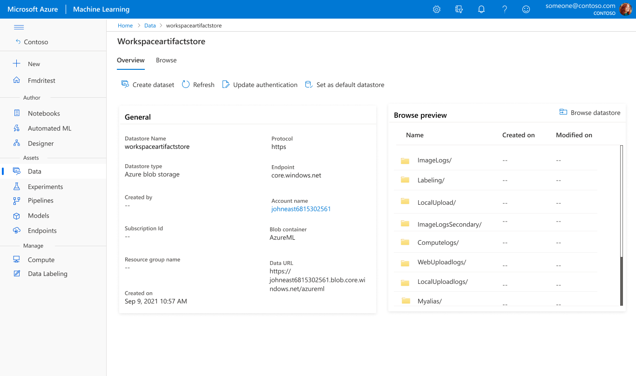Open the help question mark icon
636x376 pixels.
[x=504, y=9]
